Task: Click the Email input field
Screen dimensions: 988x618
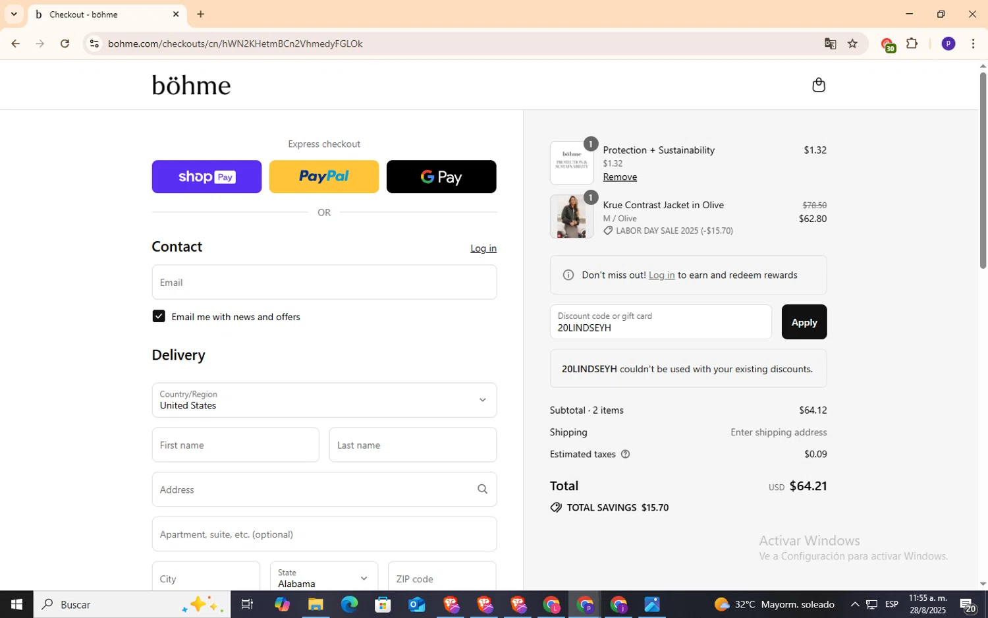Action: click(x=324, y=282)
